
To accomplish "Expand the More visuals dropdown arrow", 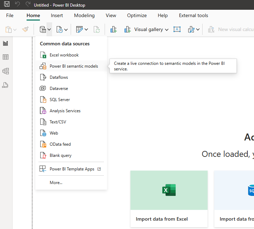I will coord(198,30).
